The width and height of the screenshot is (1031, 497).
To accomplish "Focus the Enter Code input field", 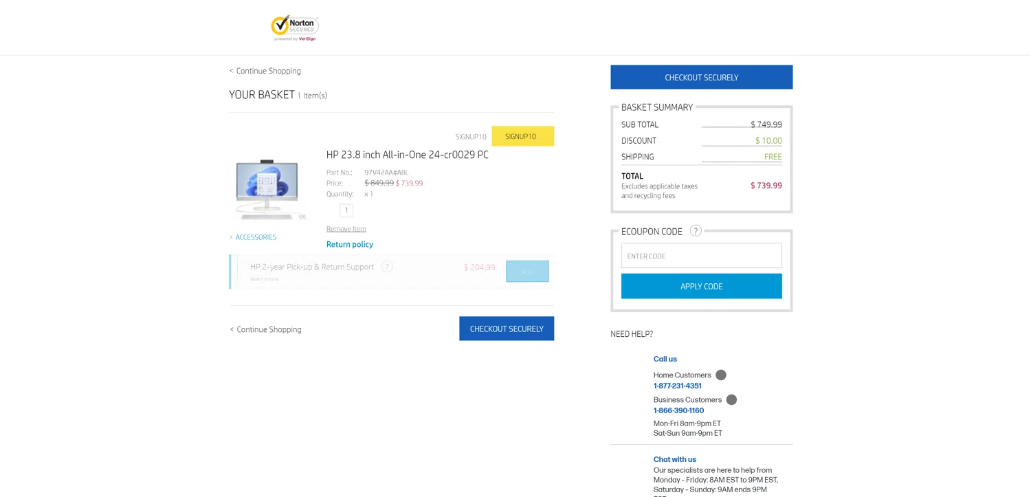I will point(701,256).
